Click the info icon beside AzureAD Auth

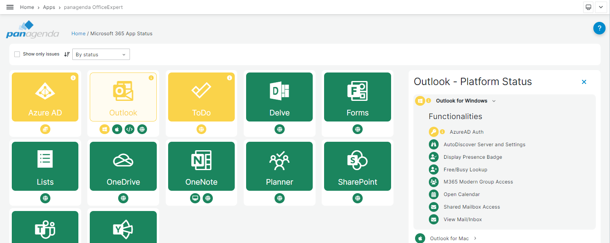click(x=442, y=132)
